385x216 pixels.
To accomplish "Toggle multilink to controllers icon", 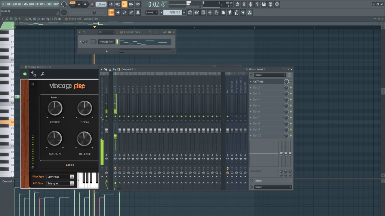I will pyautogui.click(x=138, y=12).
